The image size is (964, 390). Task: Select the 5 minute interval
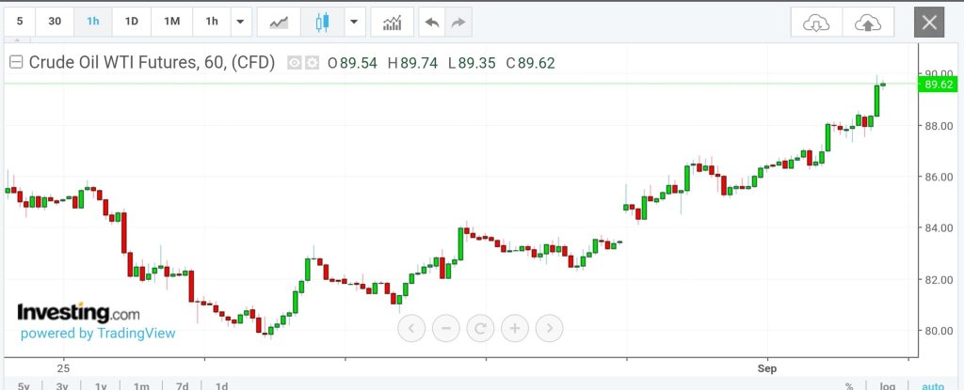20,22
